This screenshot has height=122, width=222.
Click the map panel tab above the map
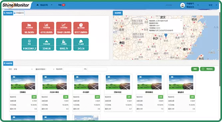click(118, 13)
